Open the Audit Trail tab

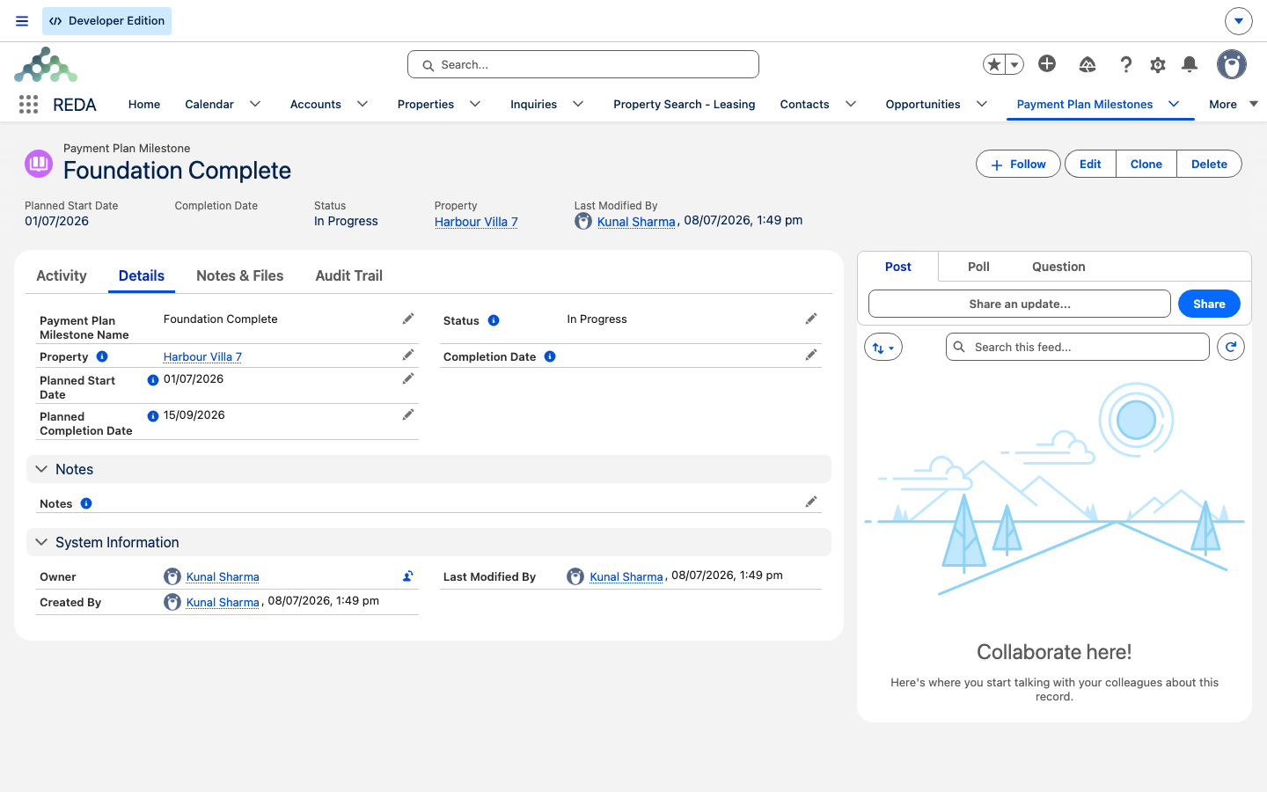click(349, 275)
